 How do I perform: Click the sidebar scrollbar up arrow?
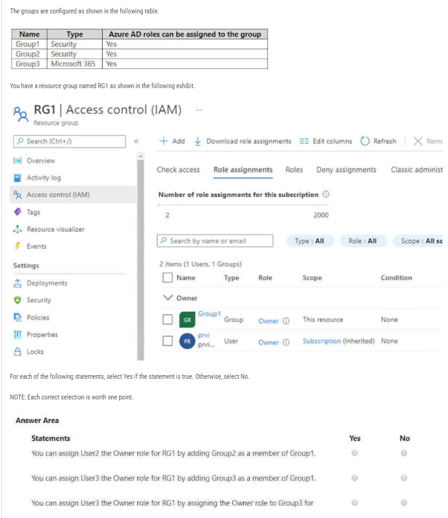[x=141, y=156]
